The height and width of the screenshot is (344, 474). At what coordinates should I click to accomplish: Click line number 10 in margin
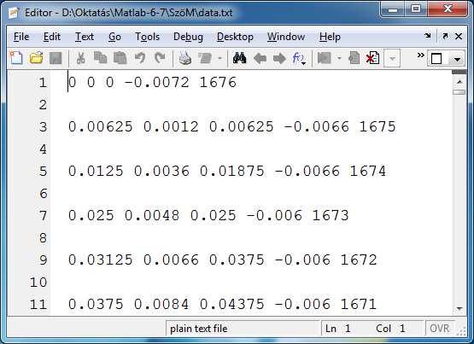(38, 282)
